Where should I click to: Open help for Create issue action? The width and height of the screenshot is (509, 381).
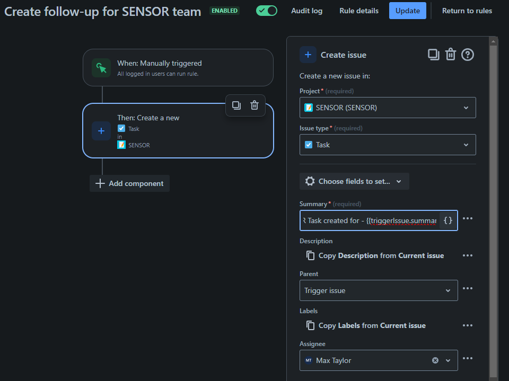coord(468,55)
